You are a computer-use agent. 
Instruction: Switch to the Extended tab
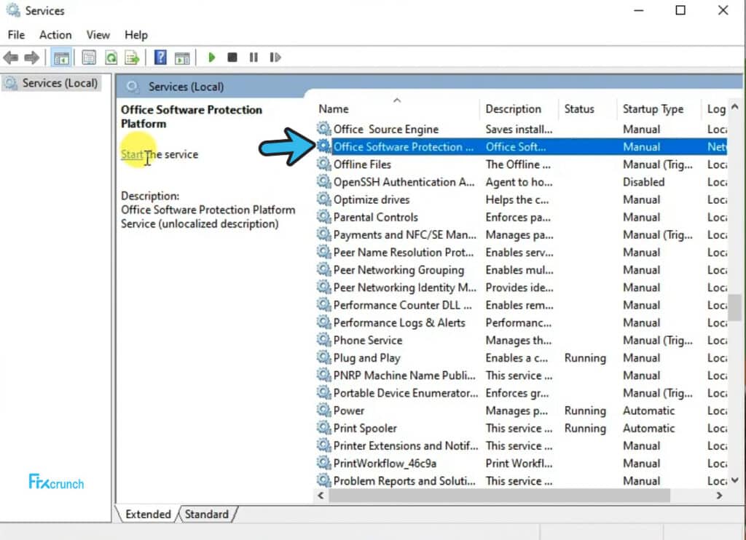[148, 515]
